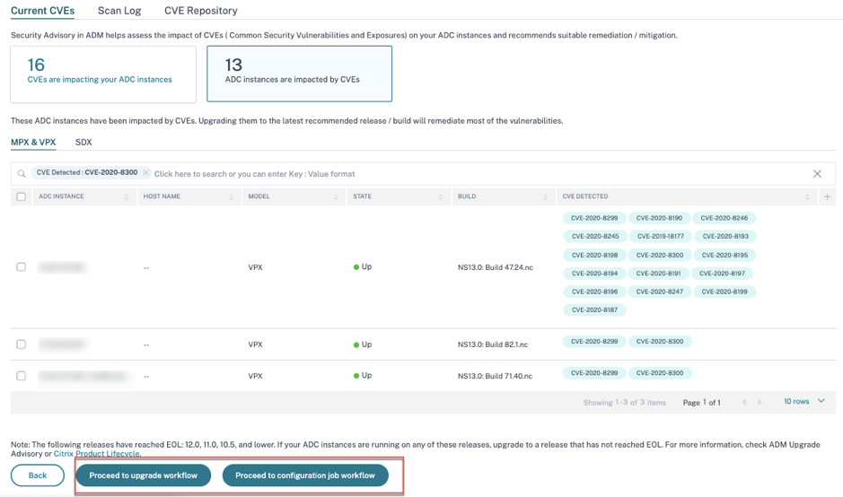Sort by BUILD column arrows
Viewport: 843px width, 497px height.
545,196
